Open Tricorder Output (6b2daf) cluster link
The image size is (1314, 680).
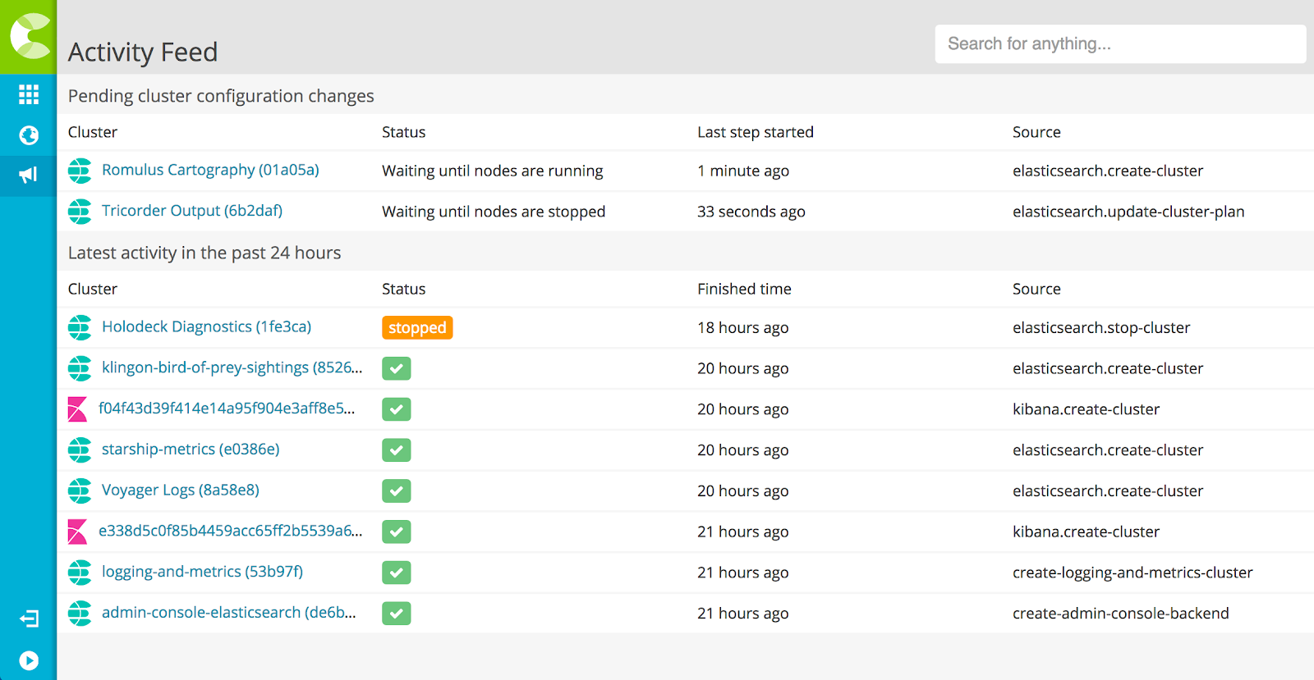coord(192,211)
